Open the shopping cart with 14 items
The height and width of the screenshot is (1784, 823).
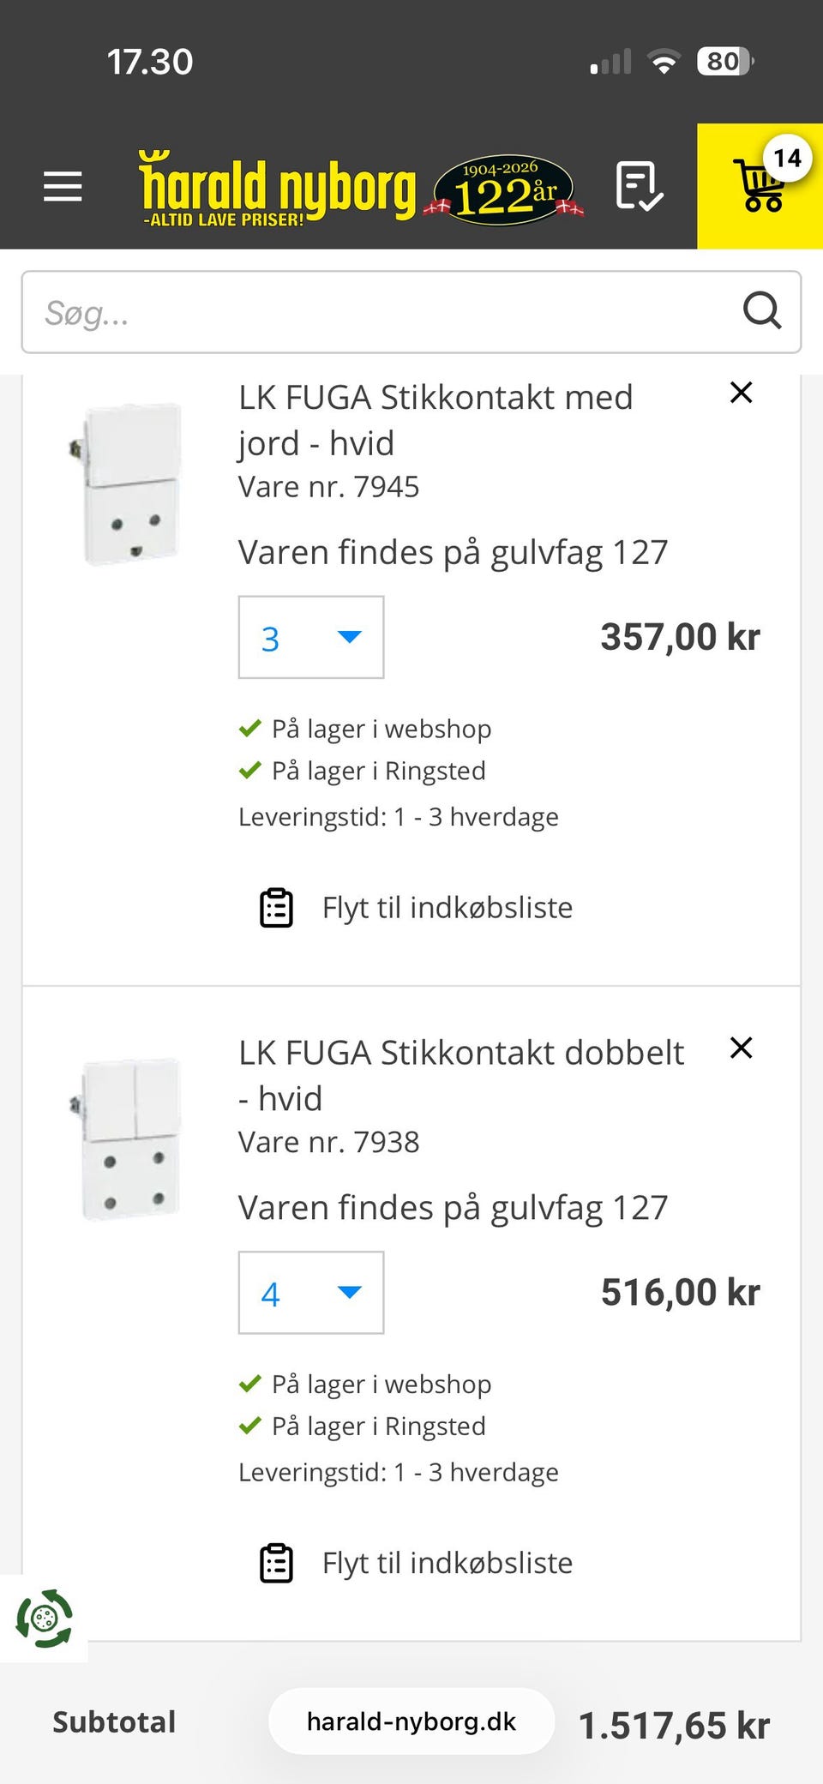[x=760, y=186]
